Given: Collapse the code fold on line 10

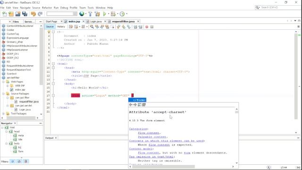Looking at the screenshot, I should [53, 68].
